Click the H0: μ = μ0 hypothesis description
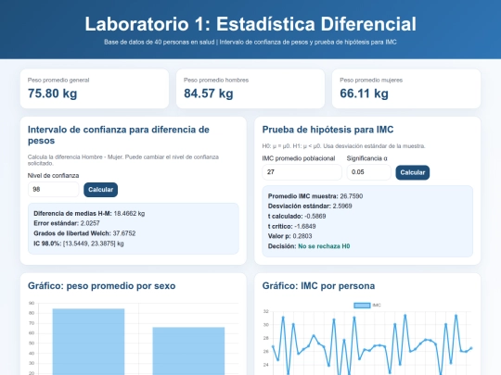 [343, 146]
